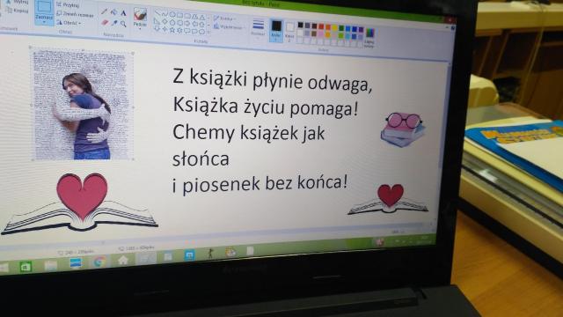Open Google Chrome from the taskbar
Screen dimensions: 563x317
pyautogui.click(x=99, y=262)
